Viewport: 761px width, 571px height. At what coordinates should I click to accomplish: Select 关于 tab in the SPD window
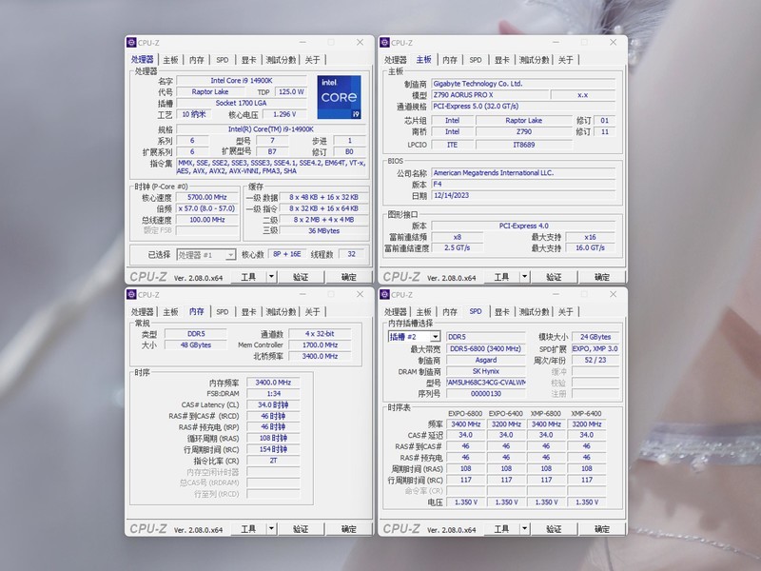coord(566,312)
